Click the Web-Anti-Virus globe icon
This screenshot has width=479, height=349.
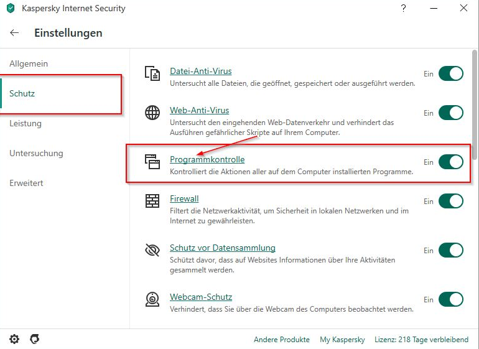[152, 113]
